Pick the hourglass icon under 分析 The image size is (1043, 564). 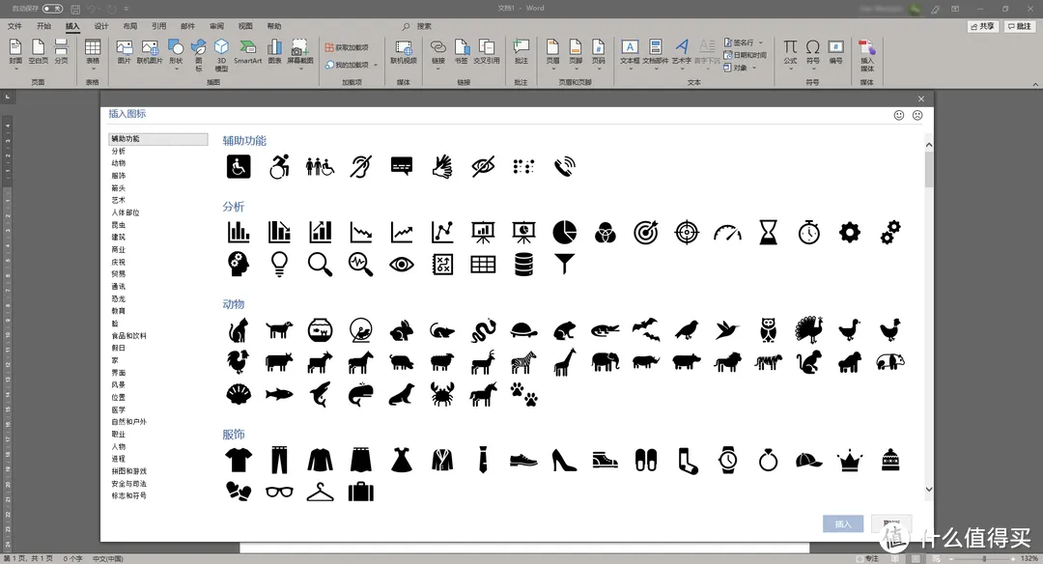click(768, 232)
